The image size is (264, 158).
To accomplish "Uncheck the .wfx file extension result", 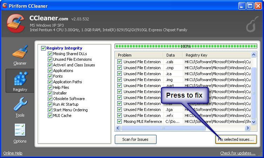I will point(120,116).
